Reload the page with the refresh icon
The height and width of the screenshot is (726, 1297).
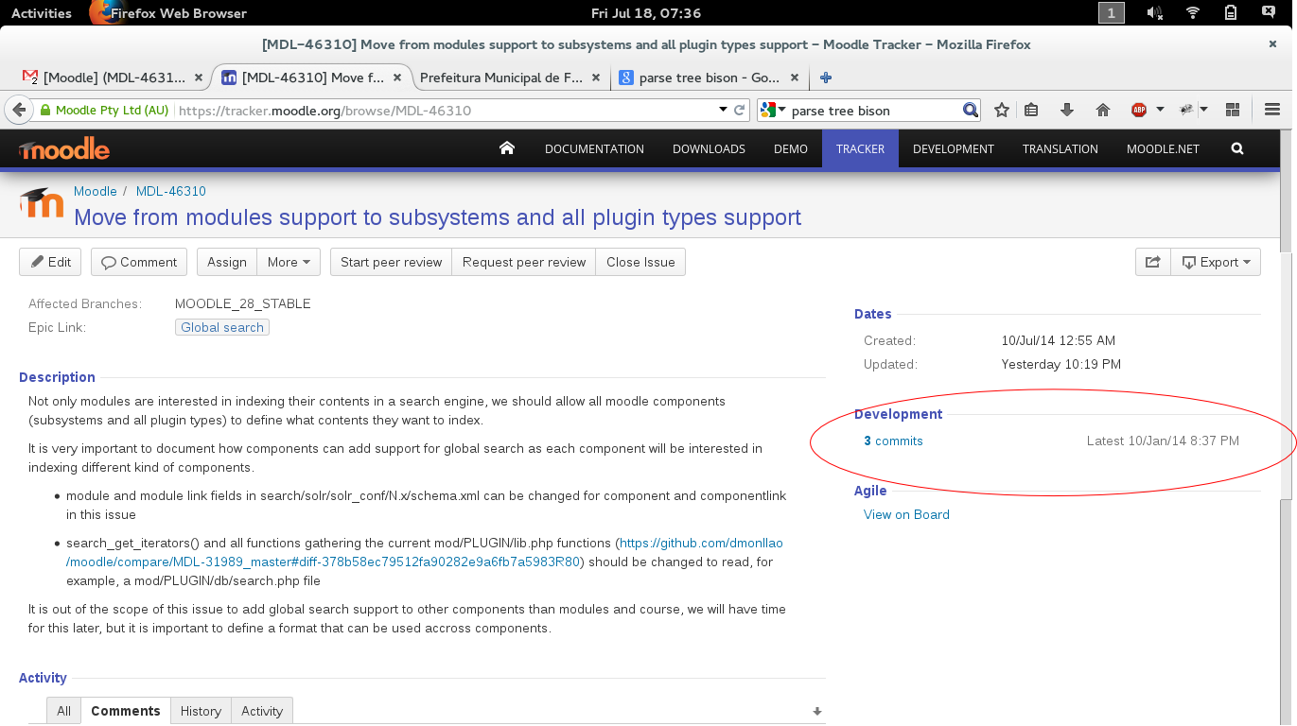741,110
